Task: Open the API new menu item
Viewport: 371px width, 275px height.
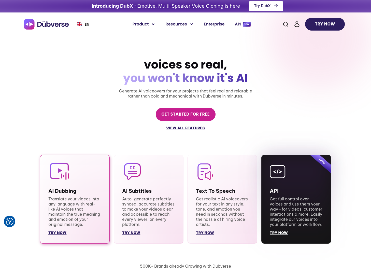Action: point(242,24)
